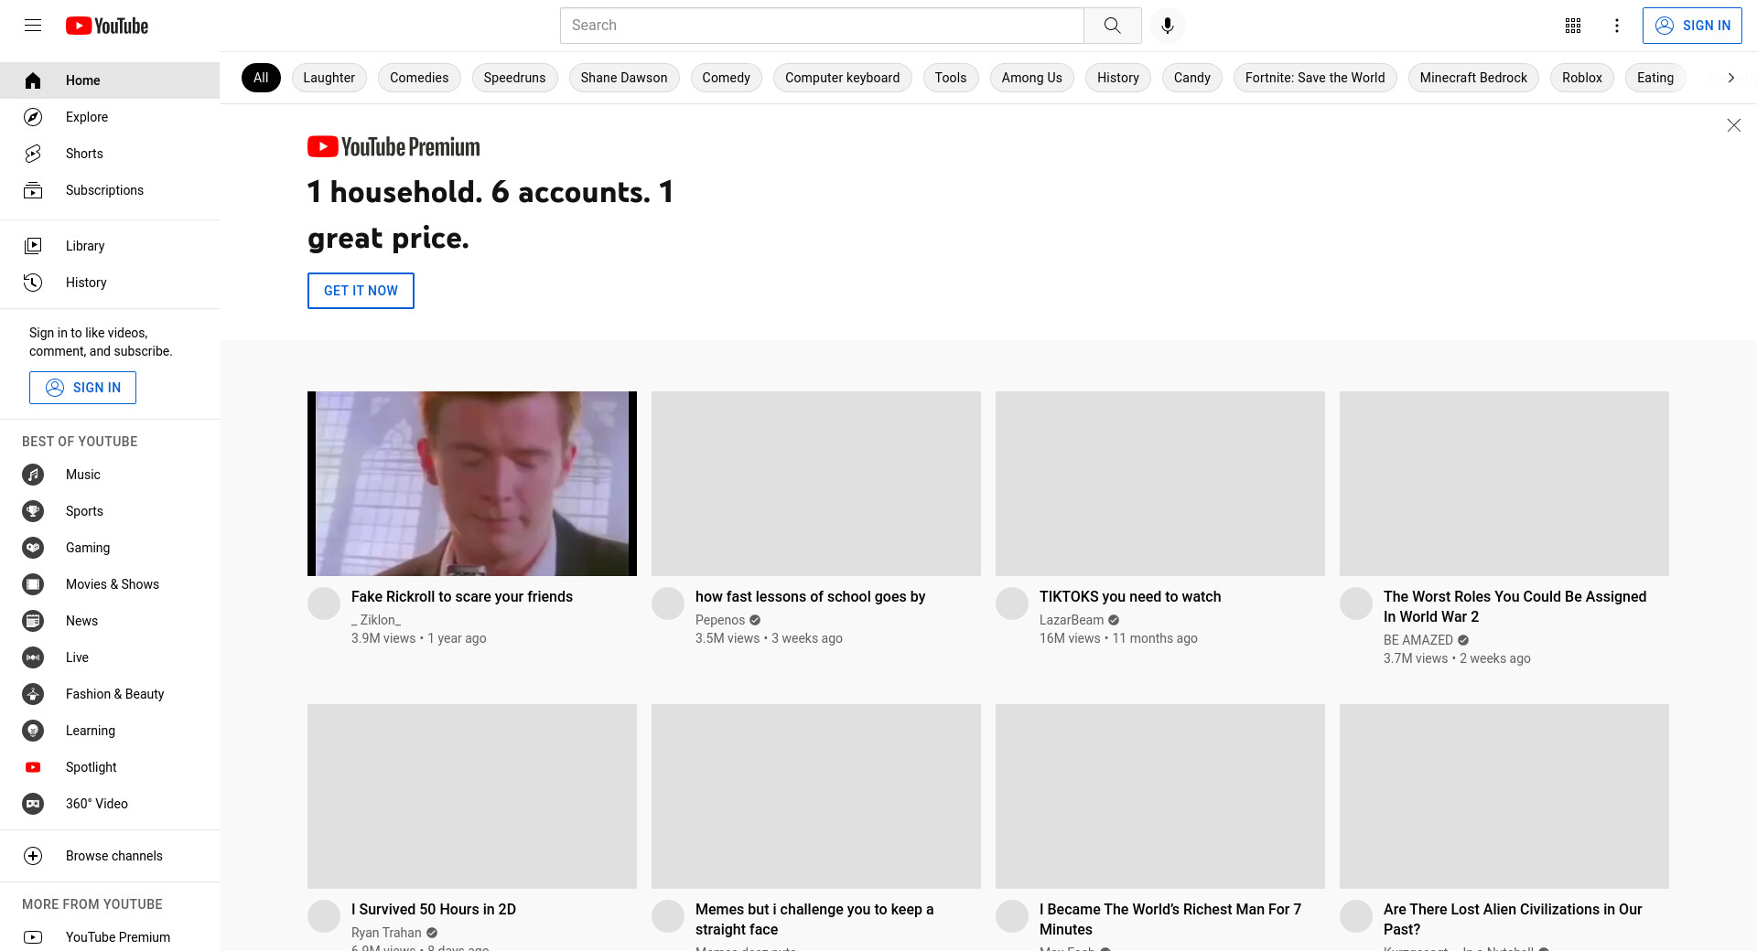Click SIGN IN button in top right

click(1692, 26)
